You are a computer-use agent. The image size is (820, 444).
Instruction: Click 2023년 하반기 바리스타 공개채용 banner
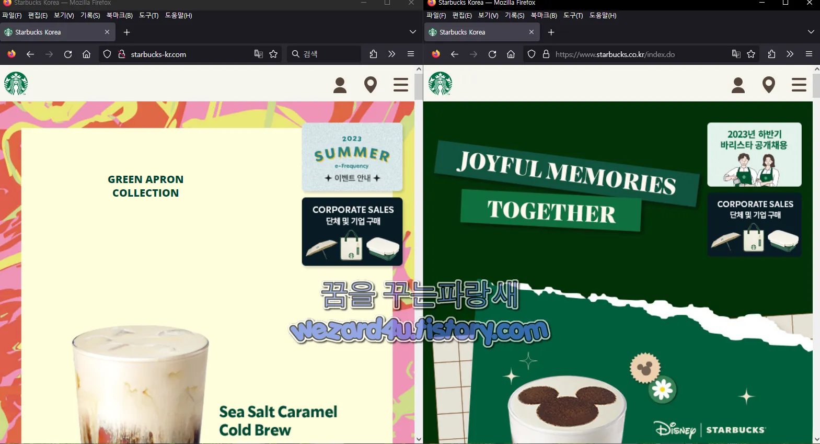tap(754, 154)
